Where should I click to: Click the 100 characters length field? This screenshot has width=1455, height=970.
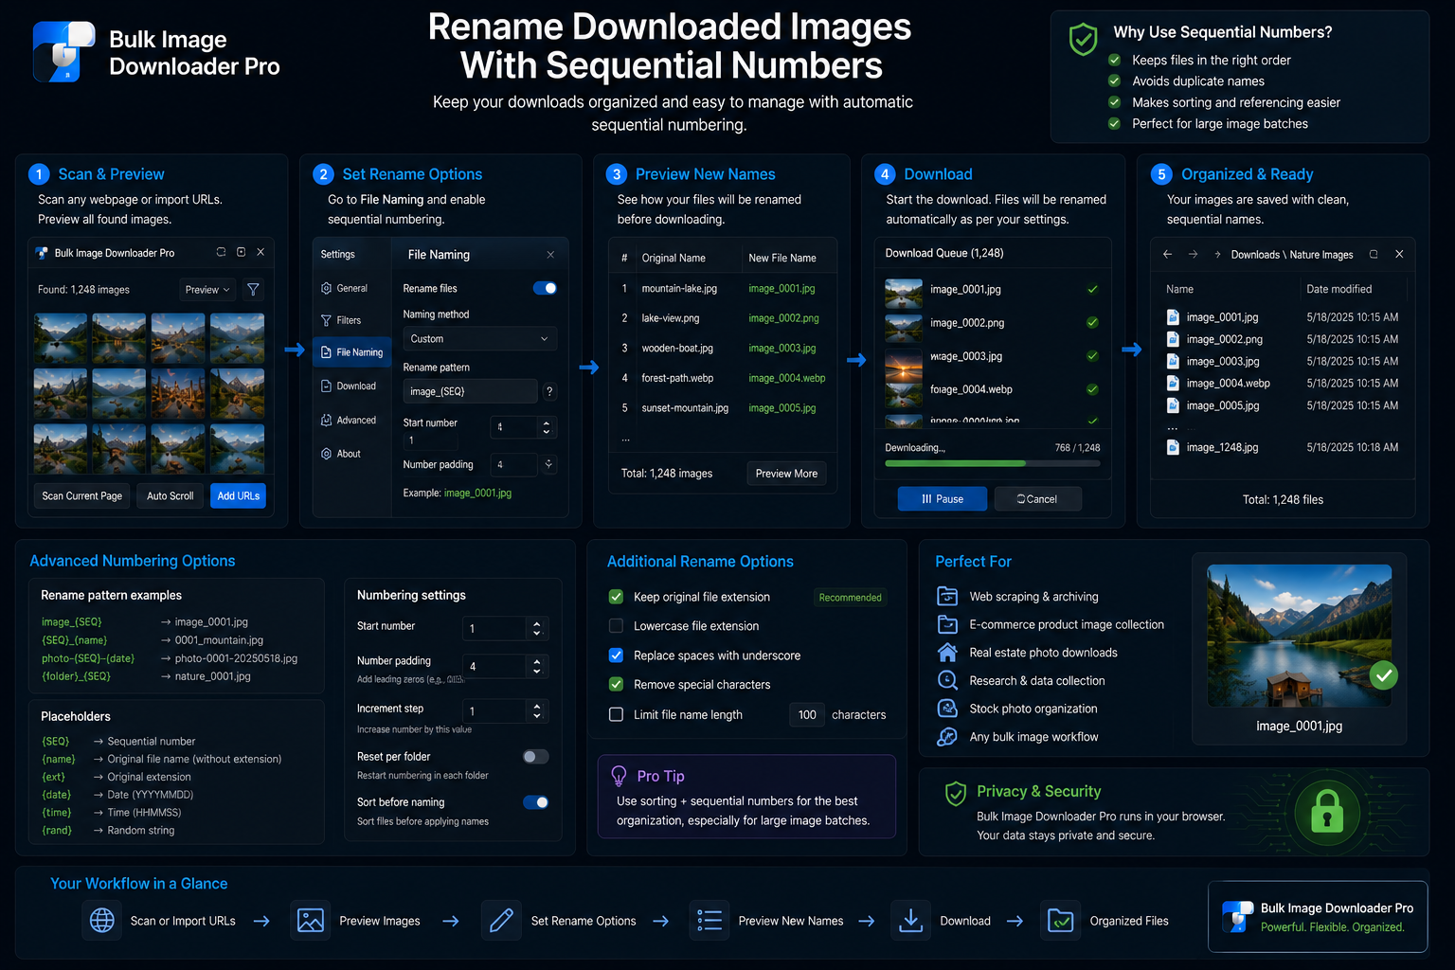point(807,715)
